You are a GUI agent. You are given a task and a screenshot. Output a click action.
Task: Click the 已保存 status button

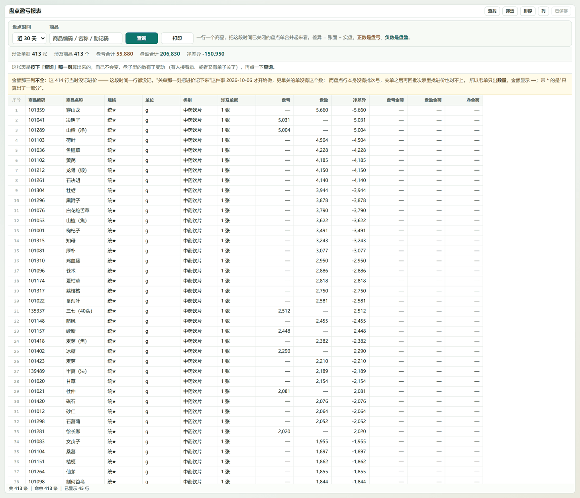[x=561, y=11]
